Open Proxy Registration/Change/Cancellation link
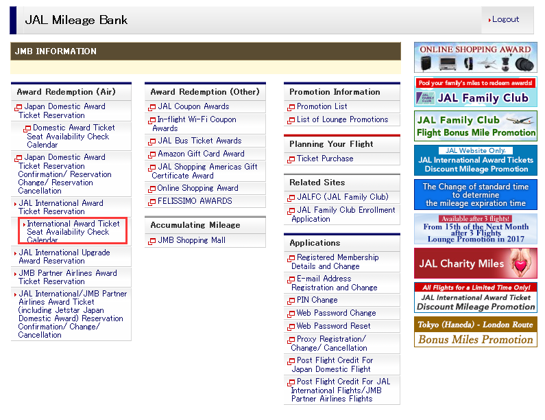Screen dimensions: 545x420 point(329,343)
